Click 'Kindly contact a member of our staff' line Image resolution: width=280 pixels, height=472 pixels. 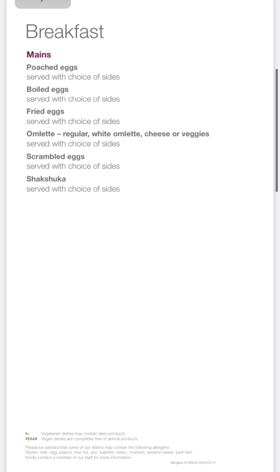point(78,457)
